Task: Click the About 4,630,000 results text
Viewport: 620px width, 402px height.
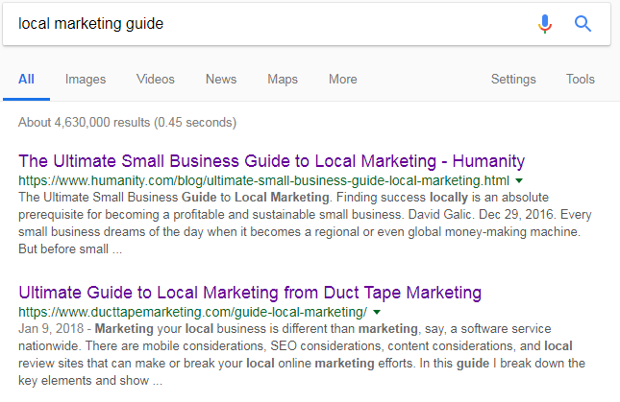Action: 127,122
